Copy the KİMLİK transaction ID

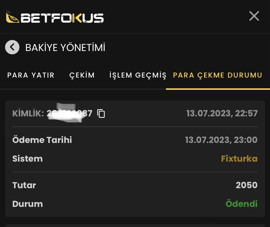tap(101, 114)
